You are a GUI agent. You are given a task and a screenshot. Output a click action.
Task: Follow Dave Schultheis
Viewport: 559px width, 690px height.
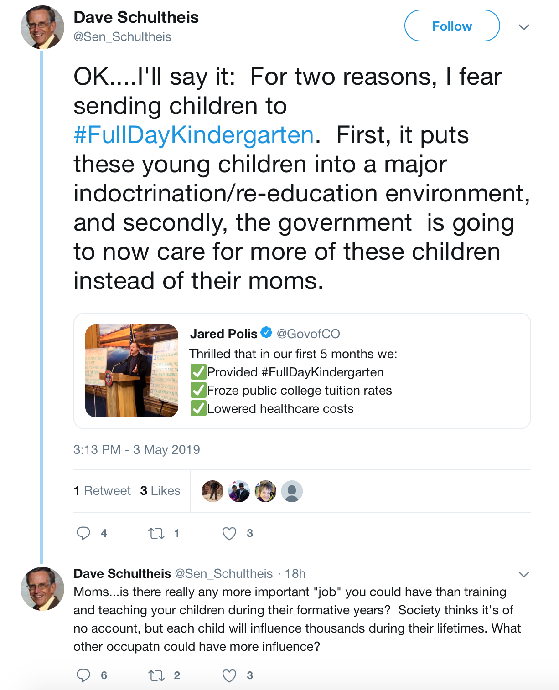pyautogui.click(x=452, y=26)
